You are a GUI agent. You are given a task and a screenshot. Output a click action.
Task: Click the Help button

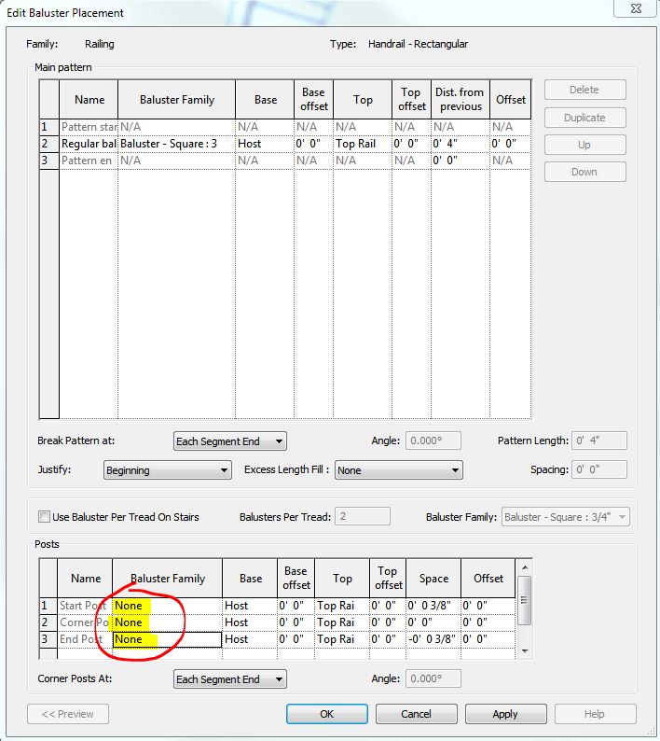(595, 714)
